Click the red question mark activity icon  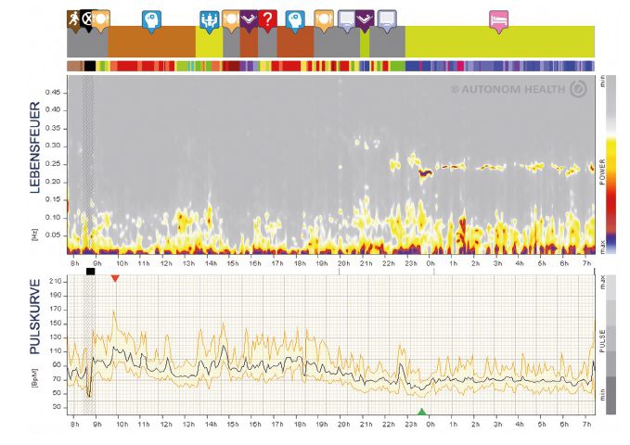pyautogui.click(x=267, y=18)
